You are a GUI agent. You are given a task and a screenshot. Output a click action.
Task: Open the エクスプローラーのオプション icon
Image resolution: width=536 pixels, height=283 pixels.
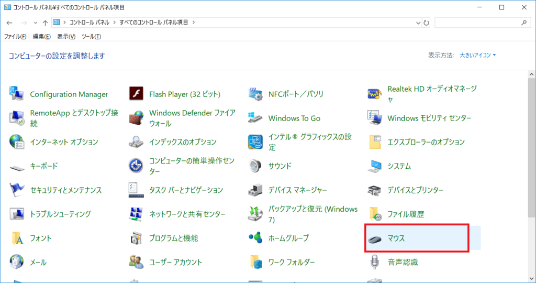tap(374, 141)
